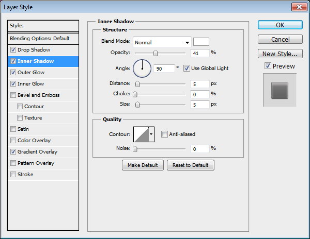This screenshot has height=239, width=310.
Task: Click the shadow color swatch
Action: (201, 42)
